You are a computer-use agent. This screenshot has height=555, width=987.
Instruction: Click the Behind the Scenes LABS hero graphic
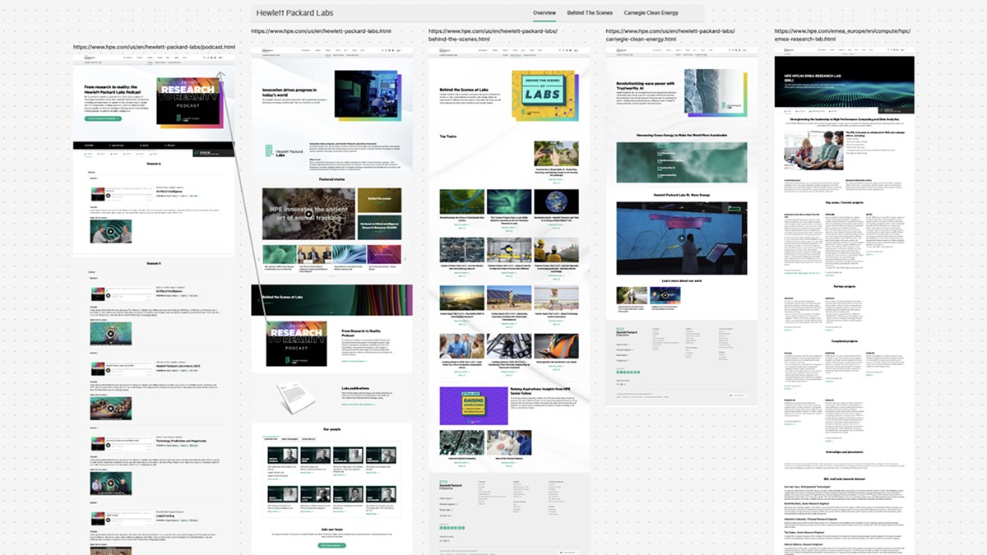pyautogui.click(x=544, y=95)
